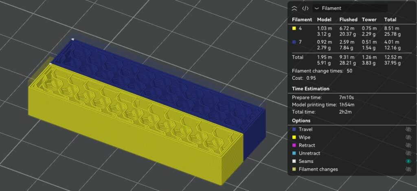Select the Unretract option label
The height and width of the screenshot is (191, 417).
309,153
